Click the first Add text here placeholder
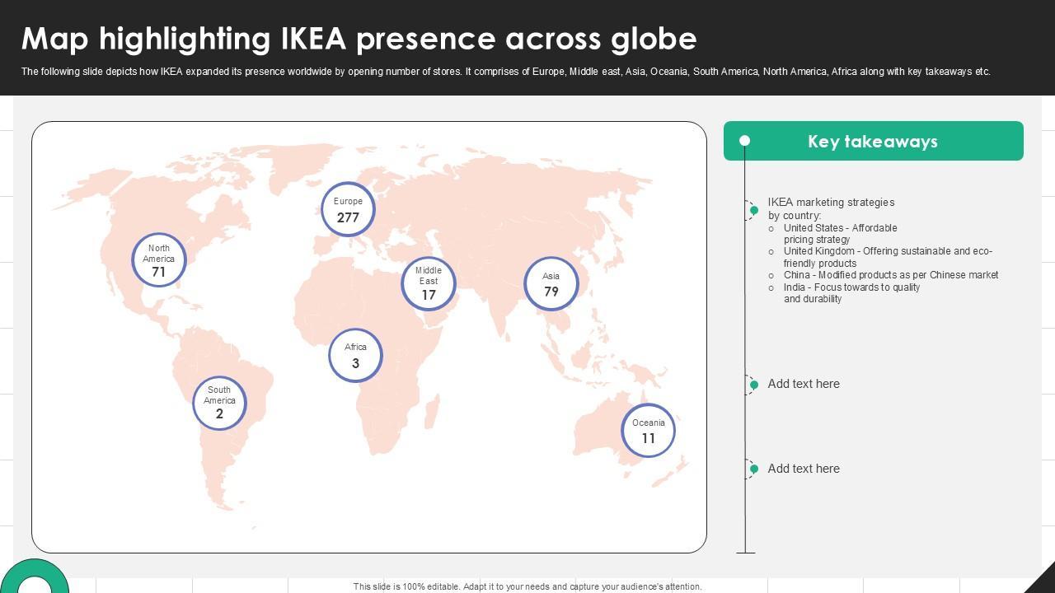Viewport: 1055px width, 593px height. (x=804, y=384)
